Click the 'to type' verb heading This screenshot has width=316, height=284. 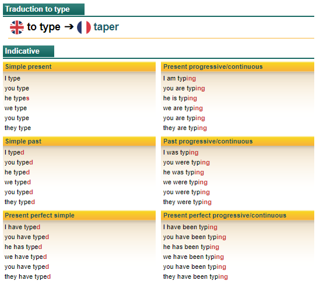click(x=44, y=27)
